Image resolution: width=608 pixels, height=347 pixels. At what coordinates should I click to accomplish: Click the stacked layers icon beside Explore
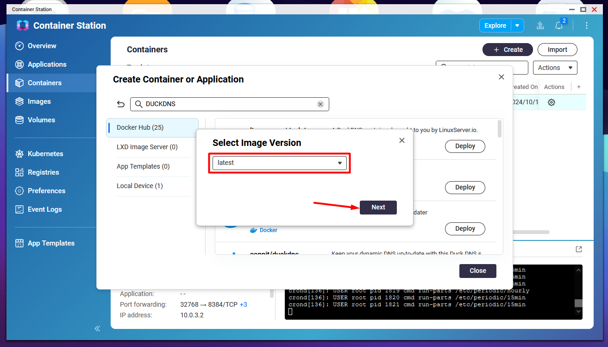540,25
